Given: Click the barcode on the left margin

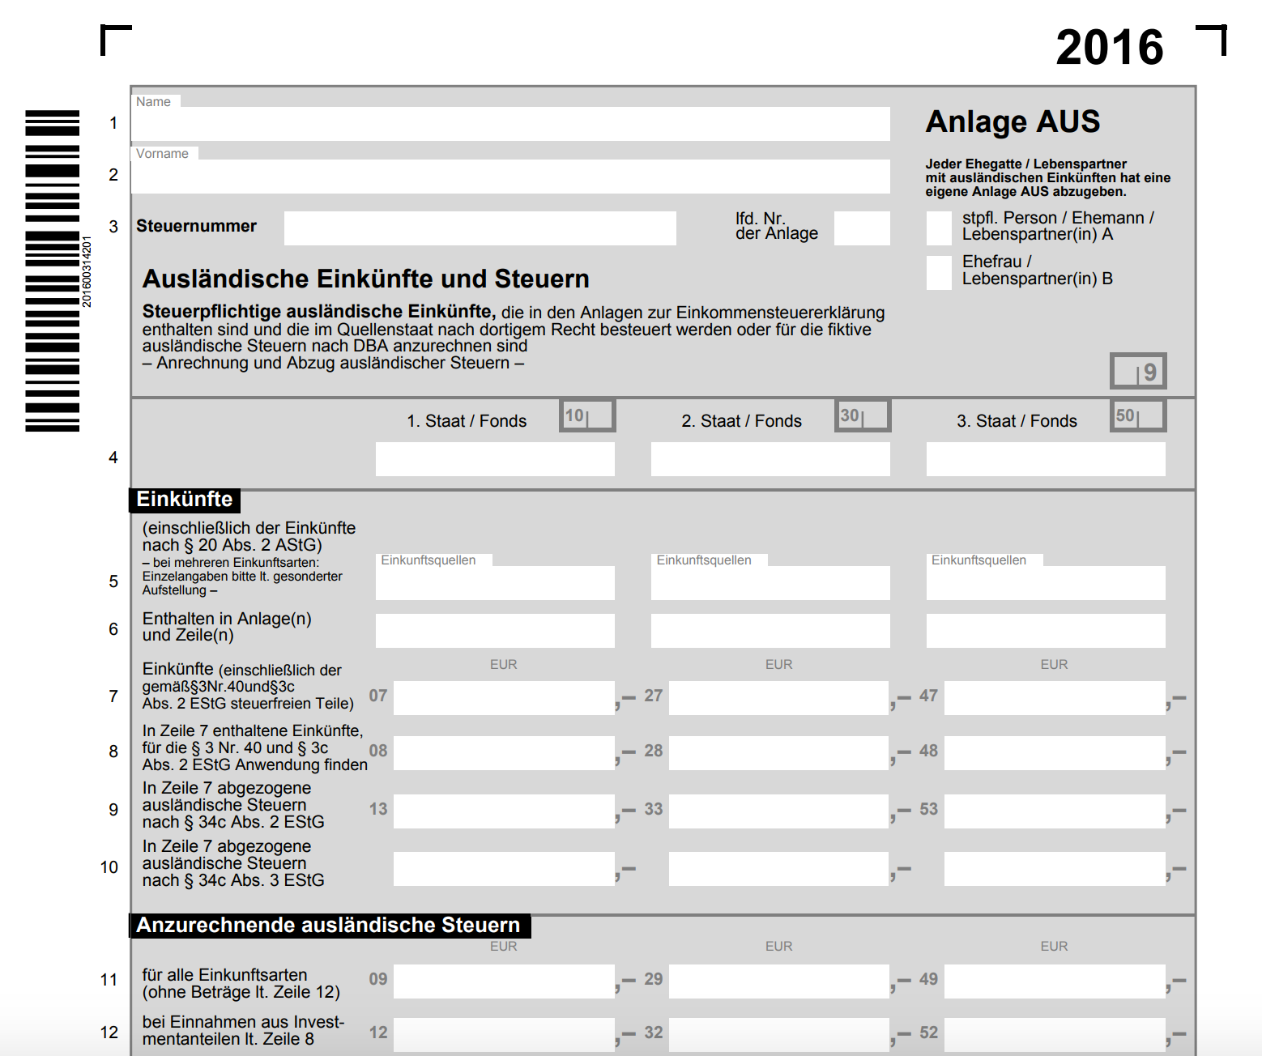Looking at the screenshot, I should coord(53,270).
